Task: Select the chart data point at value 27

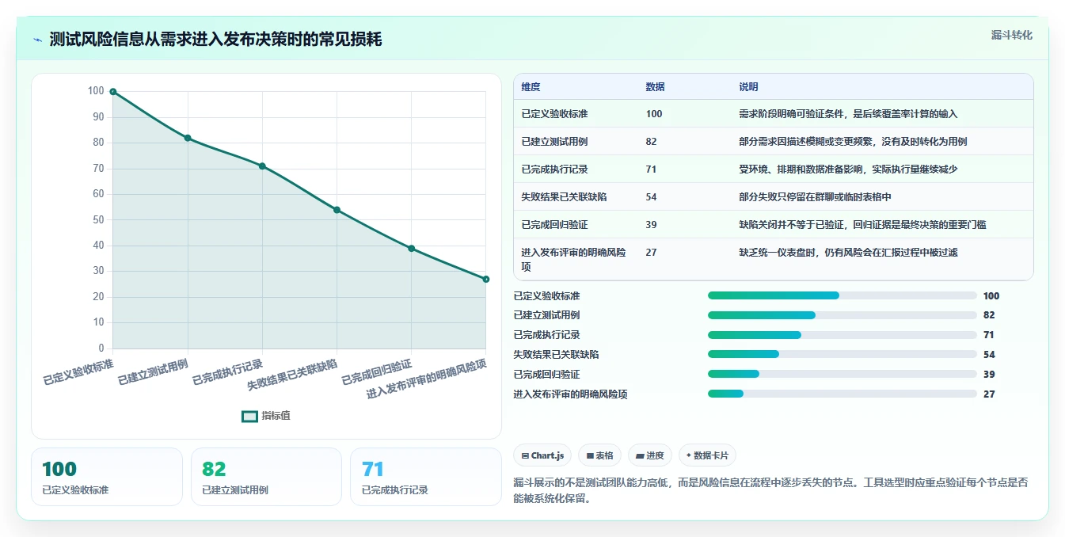Action: pyautogui.click(x=486, y=279)
